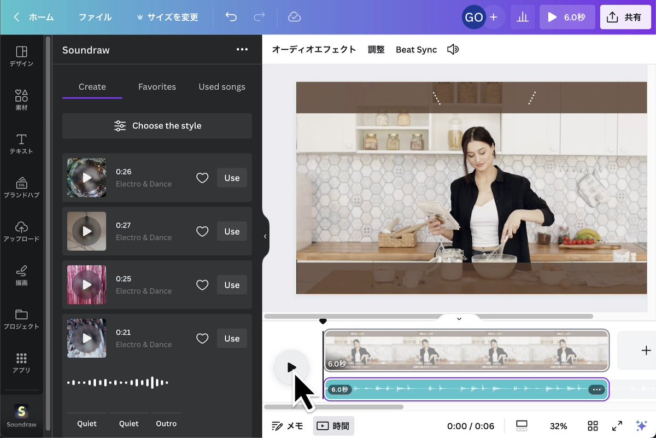Screen dimensions: 656x438
Task: Open Beat Sync option
Action: pos(416,50)
